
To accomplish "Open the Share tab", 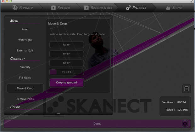I will pos(174,8).
